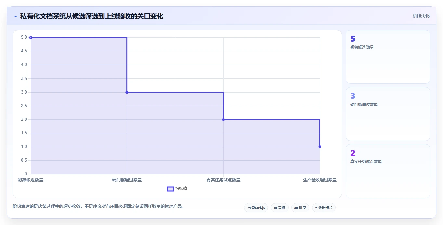Click the y-axis value 0.5

click(x=24, y=160)
